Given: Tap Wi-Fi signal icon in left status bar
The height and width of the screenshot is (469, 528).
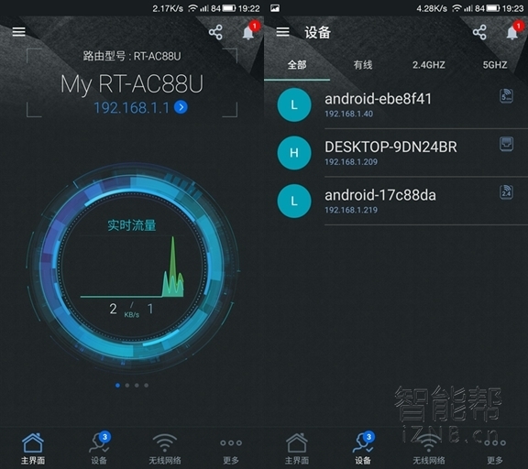Looking at the screenshot, I should [x=192, y=8].
